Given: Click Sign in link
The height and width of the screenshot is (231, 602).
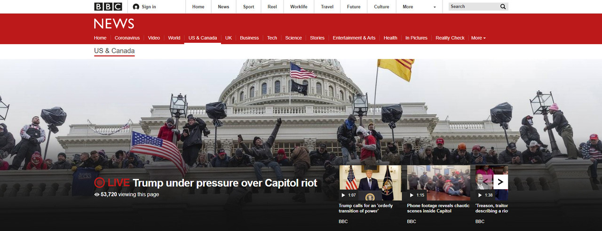Looking at the screenshot, I should [149, 7].
